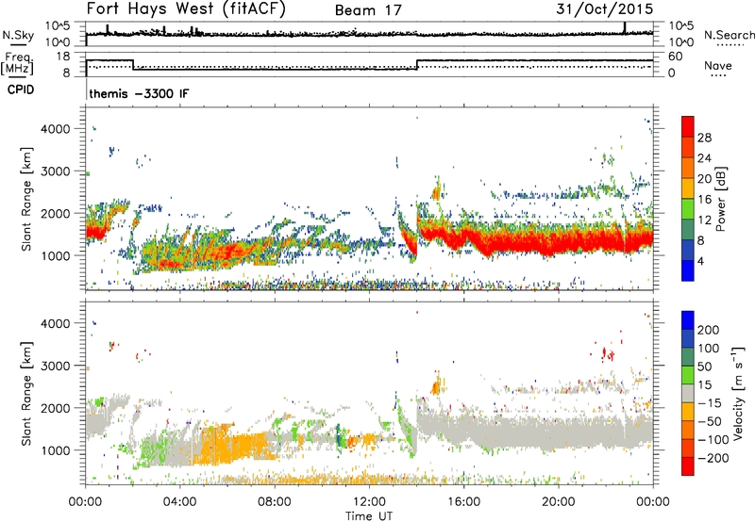This screenshot has height=522, width=755.
Task: Click the "18" frequency axis tick
Action: click(x=63, y=57)
